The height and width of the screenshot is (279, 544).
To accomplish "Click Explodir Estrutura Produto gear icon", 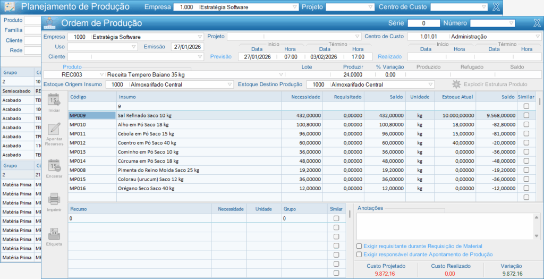I will (456, 84).
